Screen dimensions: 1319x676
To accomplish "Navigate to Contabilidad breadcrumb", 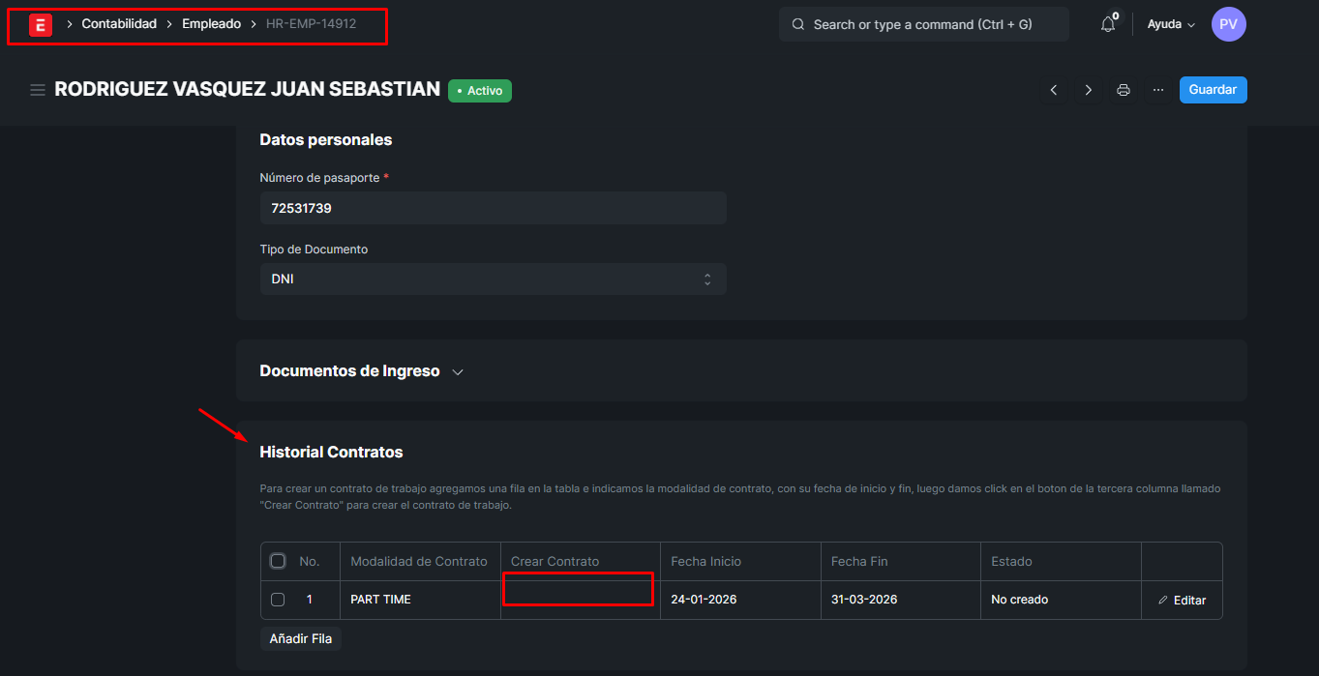I will (119, 24).
